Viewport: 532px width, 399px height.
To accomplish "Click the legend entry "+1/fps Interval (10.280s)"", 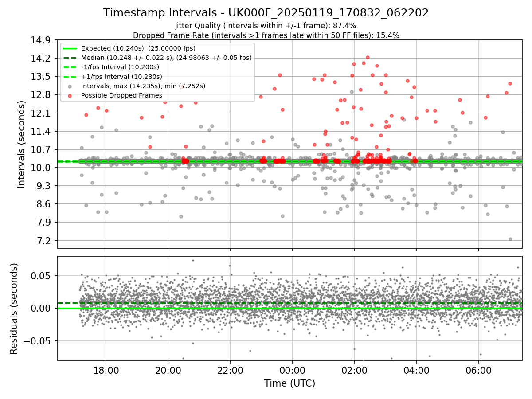I will (x=121, y=76).
